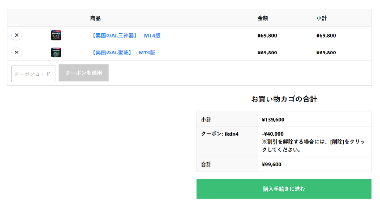Select 聖龍 row price ¥69,800 under 金額
Viewport: 380px width, 207px height.
click(267, 53)
